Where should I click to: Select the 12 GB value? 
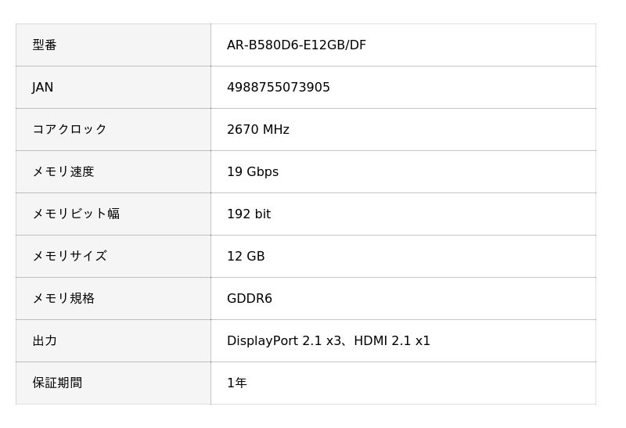pyautogui.click(x=246, y=257)
